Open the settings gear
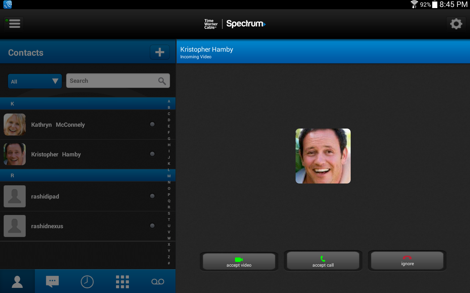This screenshot has width=470, height=293. pos(456,24)
